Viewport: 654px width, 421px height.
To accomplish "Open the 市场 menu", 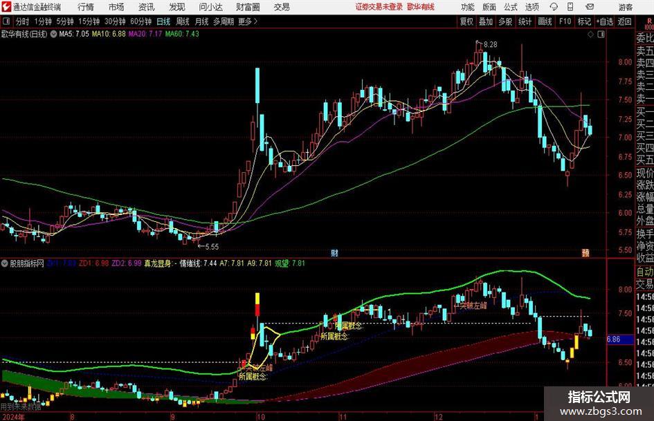I will point(116,7).
